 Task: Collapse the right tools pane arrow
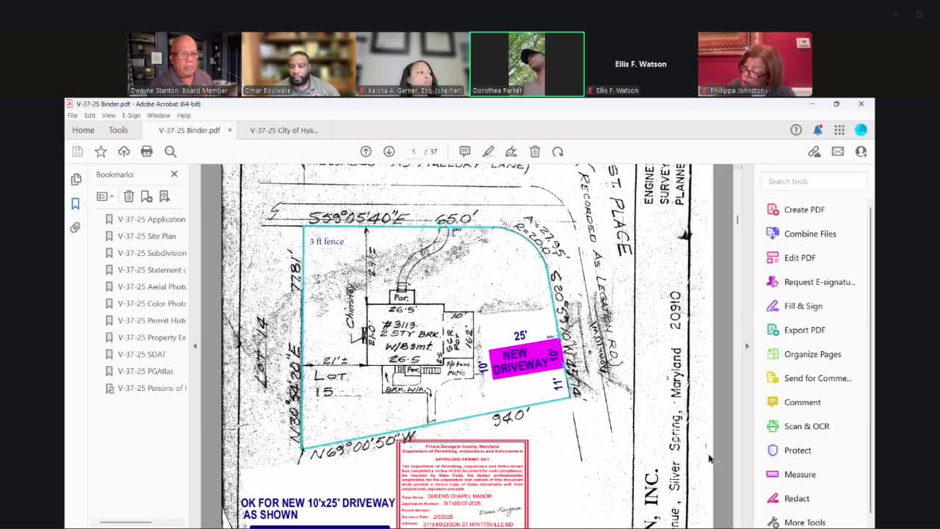(x=747, y=345)
